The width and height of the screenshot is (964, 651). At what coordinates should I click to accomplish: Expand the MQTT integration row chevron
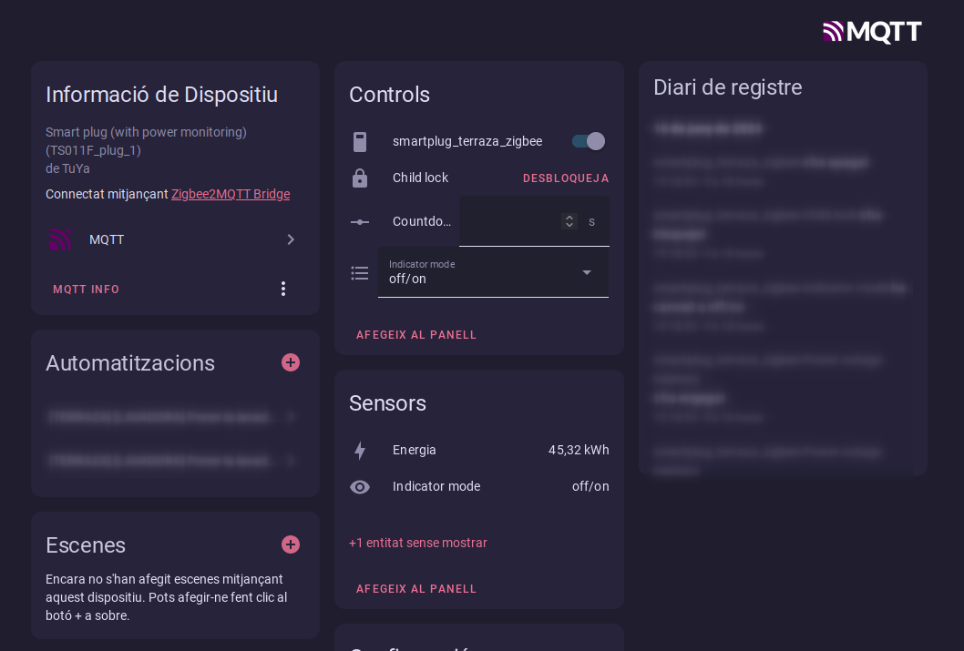point(291,239)
